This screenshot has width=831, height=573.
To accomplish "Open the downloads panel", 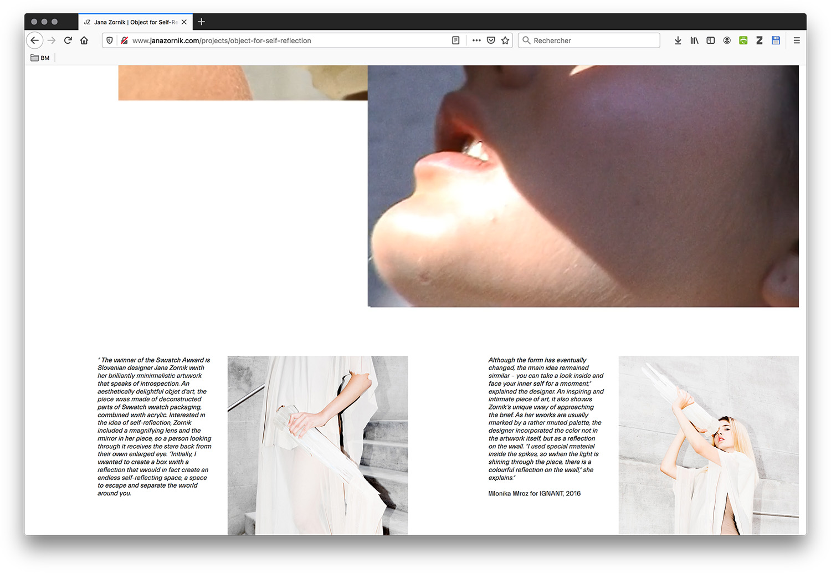I will pyautogui.click(x=678, y=40).
